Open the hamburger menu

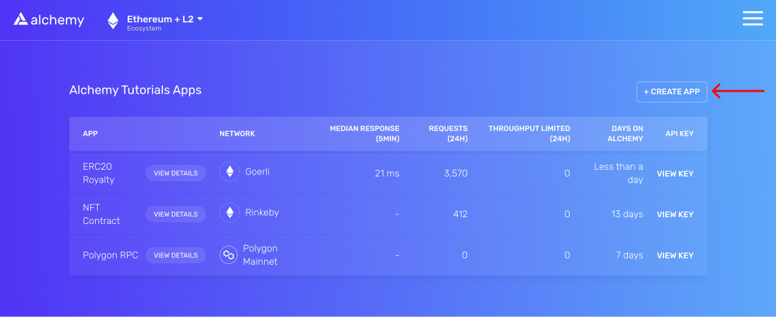coord(752,18)
